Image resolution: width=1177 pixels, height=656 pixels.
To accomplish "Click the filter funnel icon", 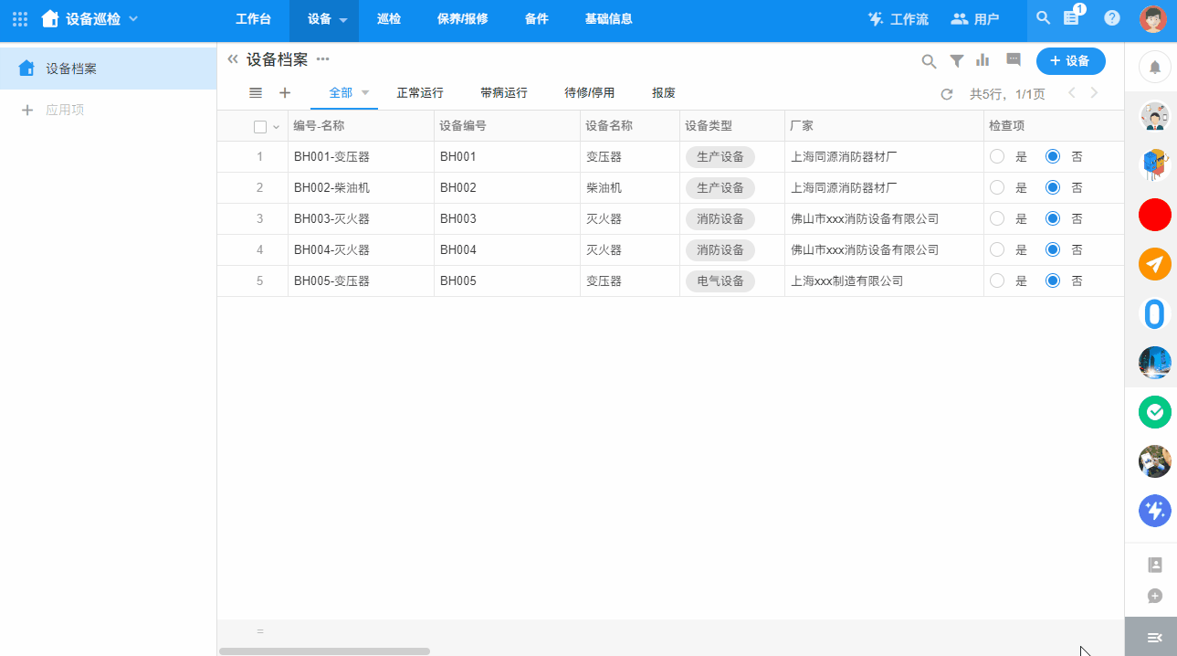I will (x=956, y=61).
